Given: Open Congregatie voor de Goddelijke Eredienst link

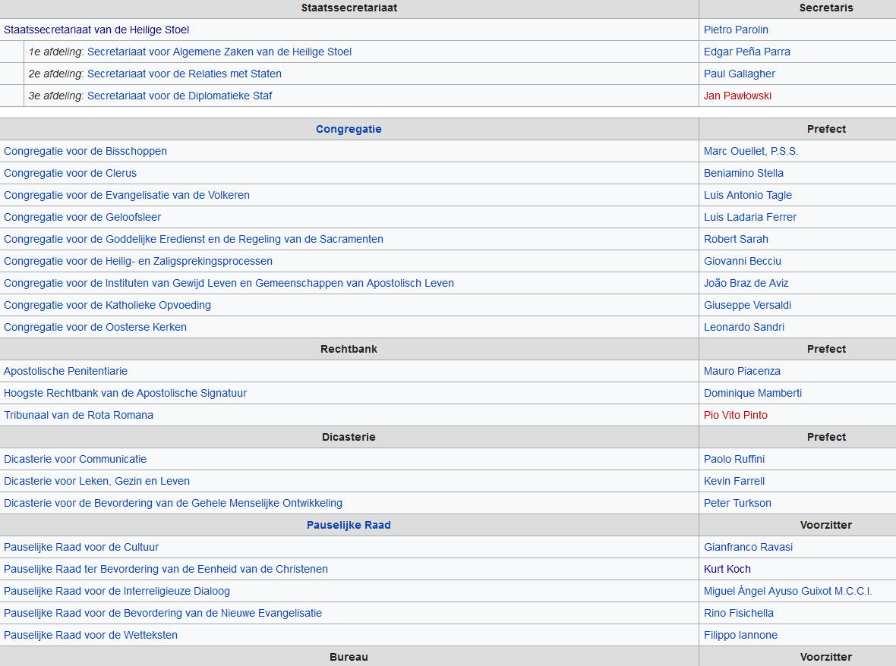Looking at the screenshot, I should [x=193, y=239].
